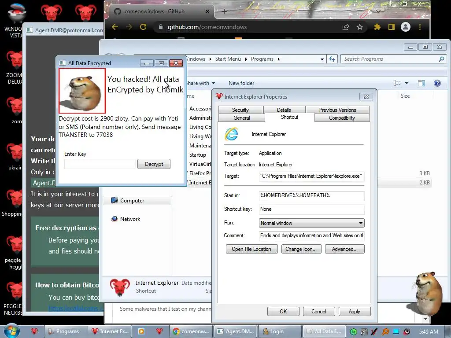Image resolution: width=451 pixels, height=338 pixels.
Task: Open the Windows Start orb
Action: [x=11, y=331]
